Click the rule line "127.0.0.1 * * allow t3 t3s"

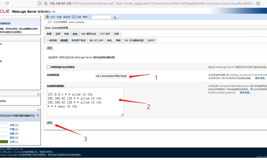tap(70, 94)
